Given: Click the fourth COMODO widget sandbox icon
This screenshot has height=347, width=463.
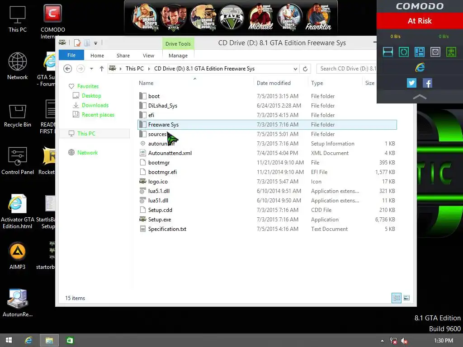Looking at the screenshot, I should coord(435,52).
